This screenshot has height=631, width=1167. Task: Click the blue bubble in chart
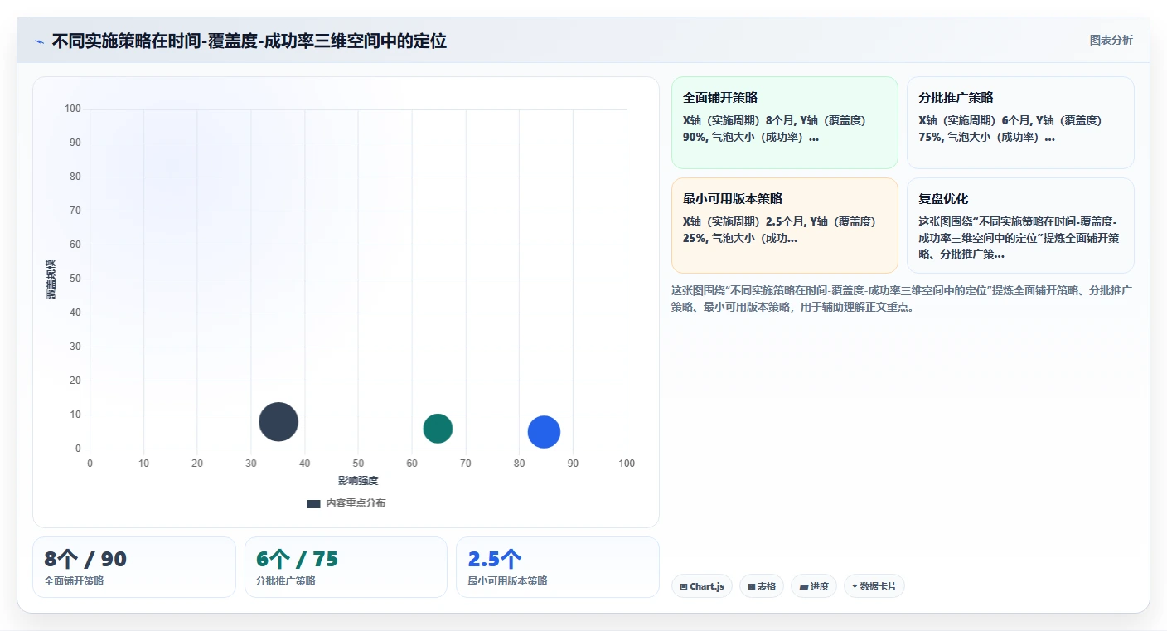tap(544, 432)
